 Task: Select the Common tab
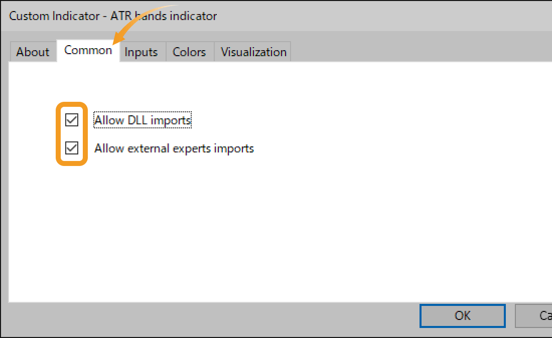coord(88,51)
